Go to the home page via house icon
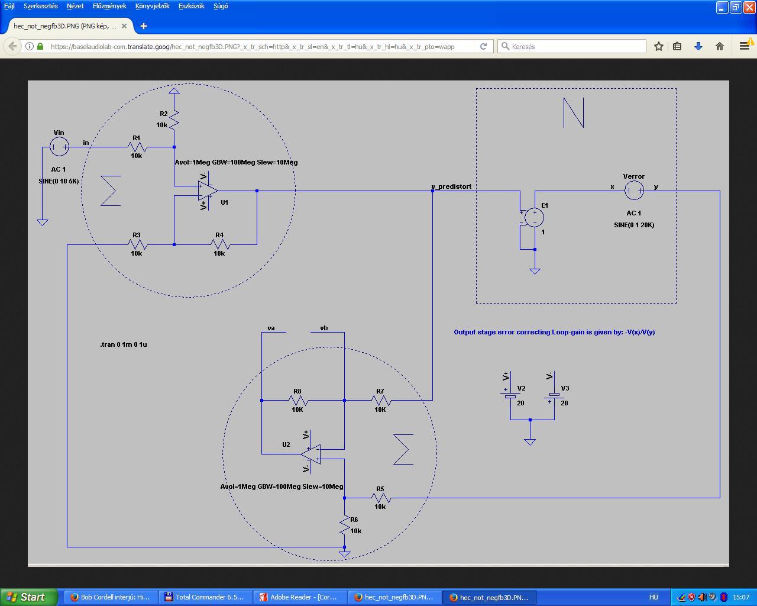757x606 pixels. [720, 46]
